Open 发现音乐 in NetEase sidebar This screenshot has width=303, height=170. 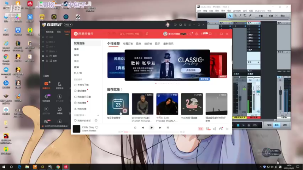click(86, 43)
